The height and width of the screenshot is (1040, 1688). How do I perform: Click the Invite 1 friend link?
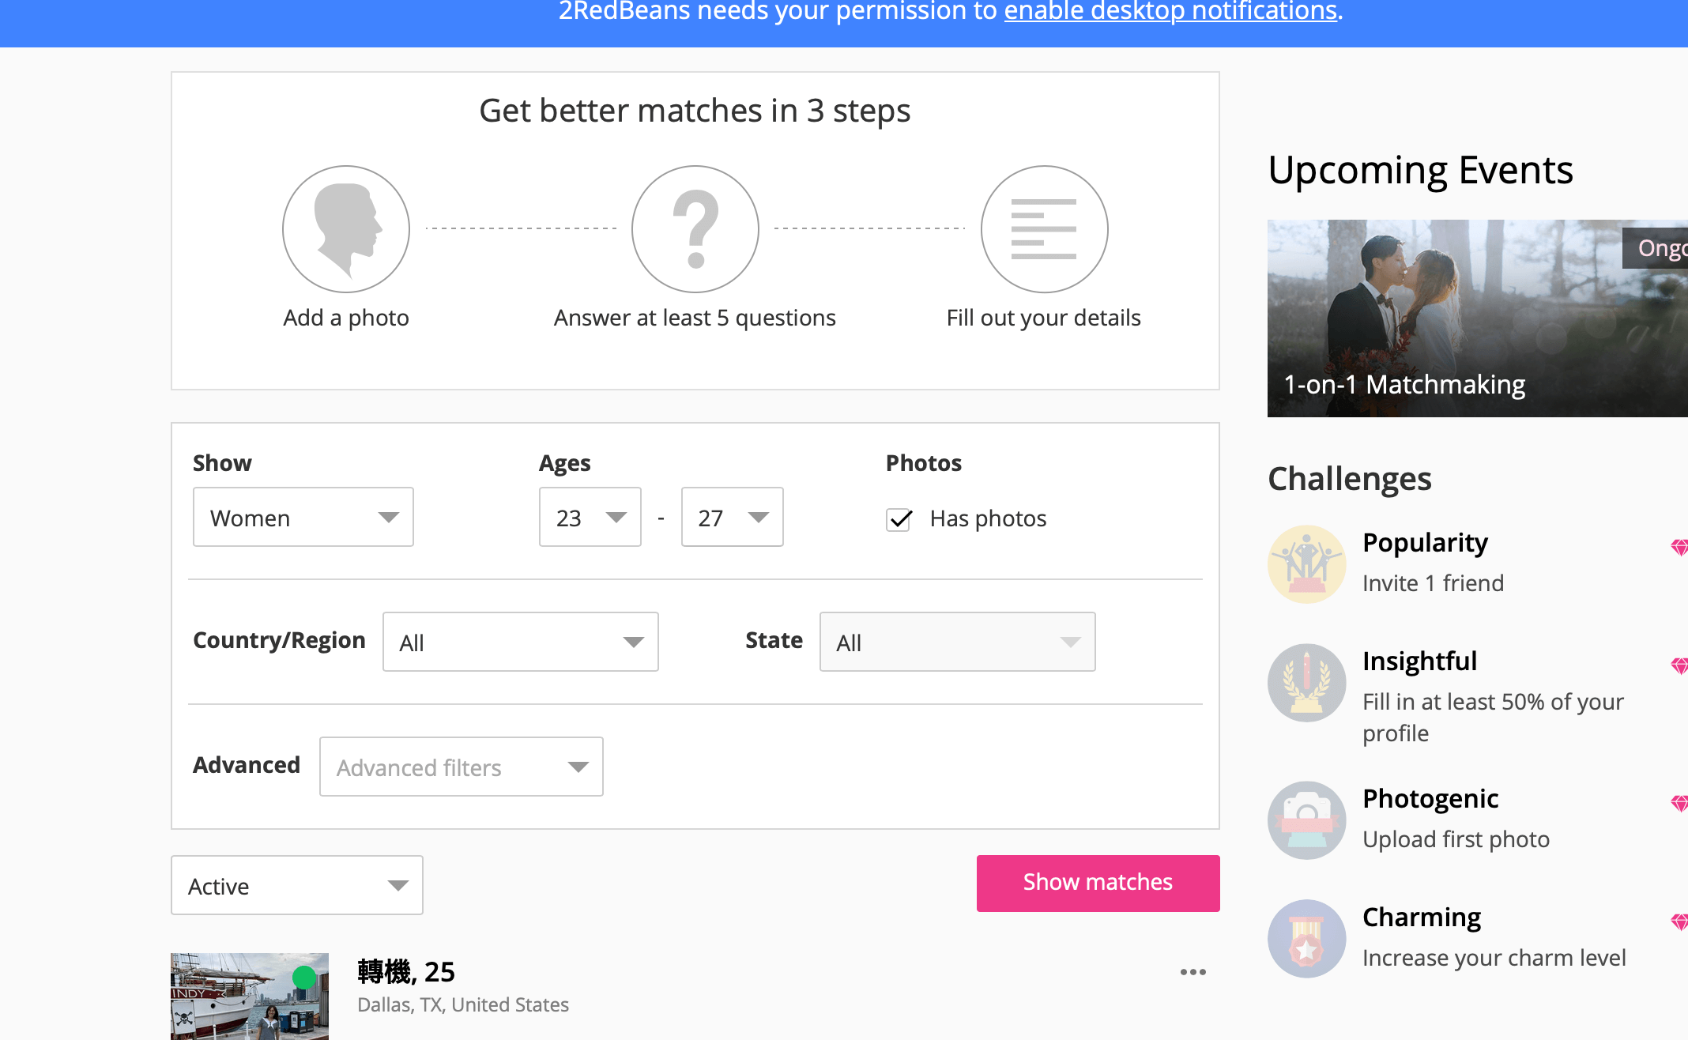click(1433, 583)
